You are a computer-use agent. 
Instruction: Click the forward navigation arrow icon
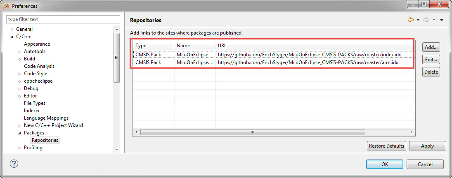[426, 20]
